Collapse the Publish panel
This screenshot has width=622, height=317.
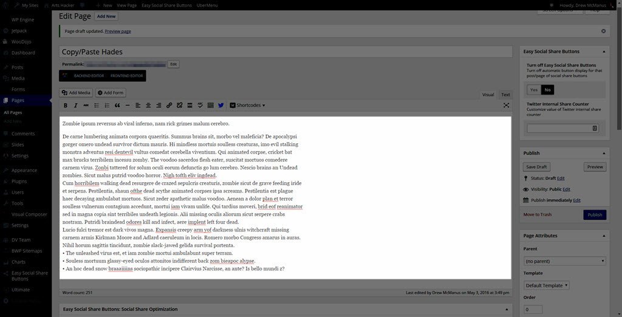604,153
